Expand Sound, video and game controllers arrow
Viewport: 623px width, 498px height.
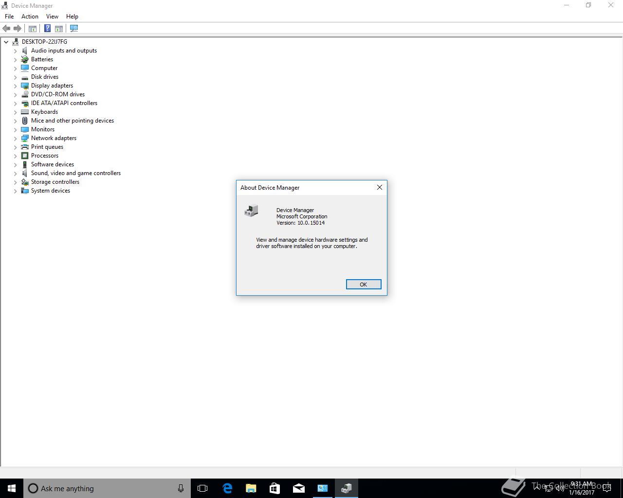(x=16, y=173)
